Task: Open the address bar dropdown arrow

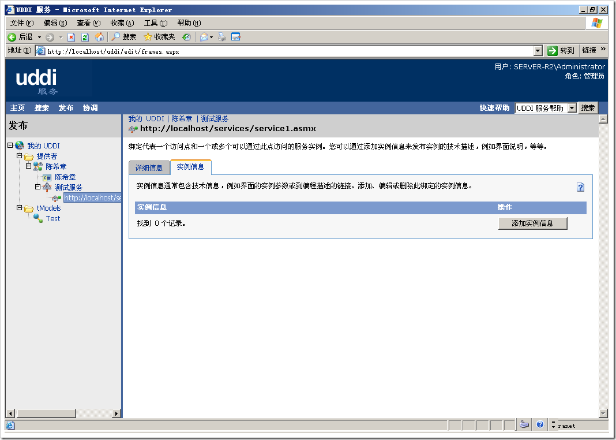Action: tap(538, 51)
